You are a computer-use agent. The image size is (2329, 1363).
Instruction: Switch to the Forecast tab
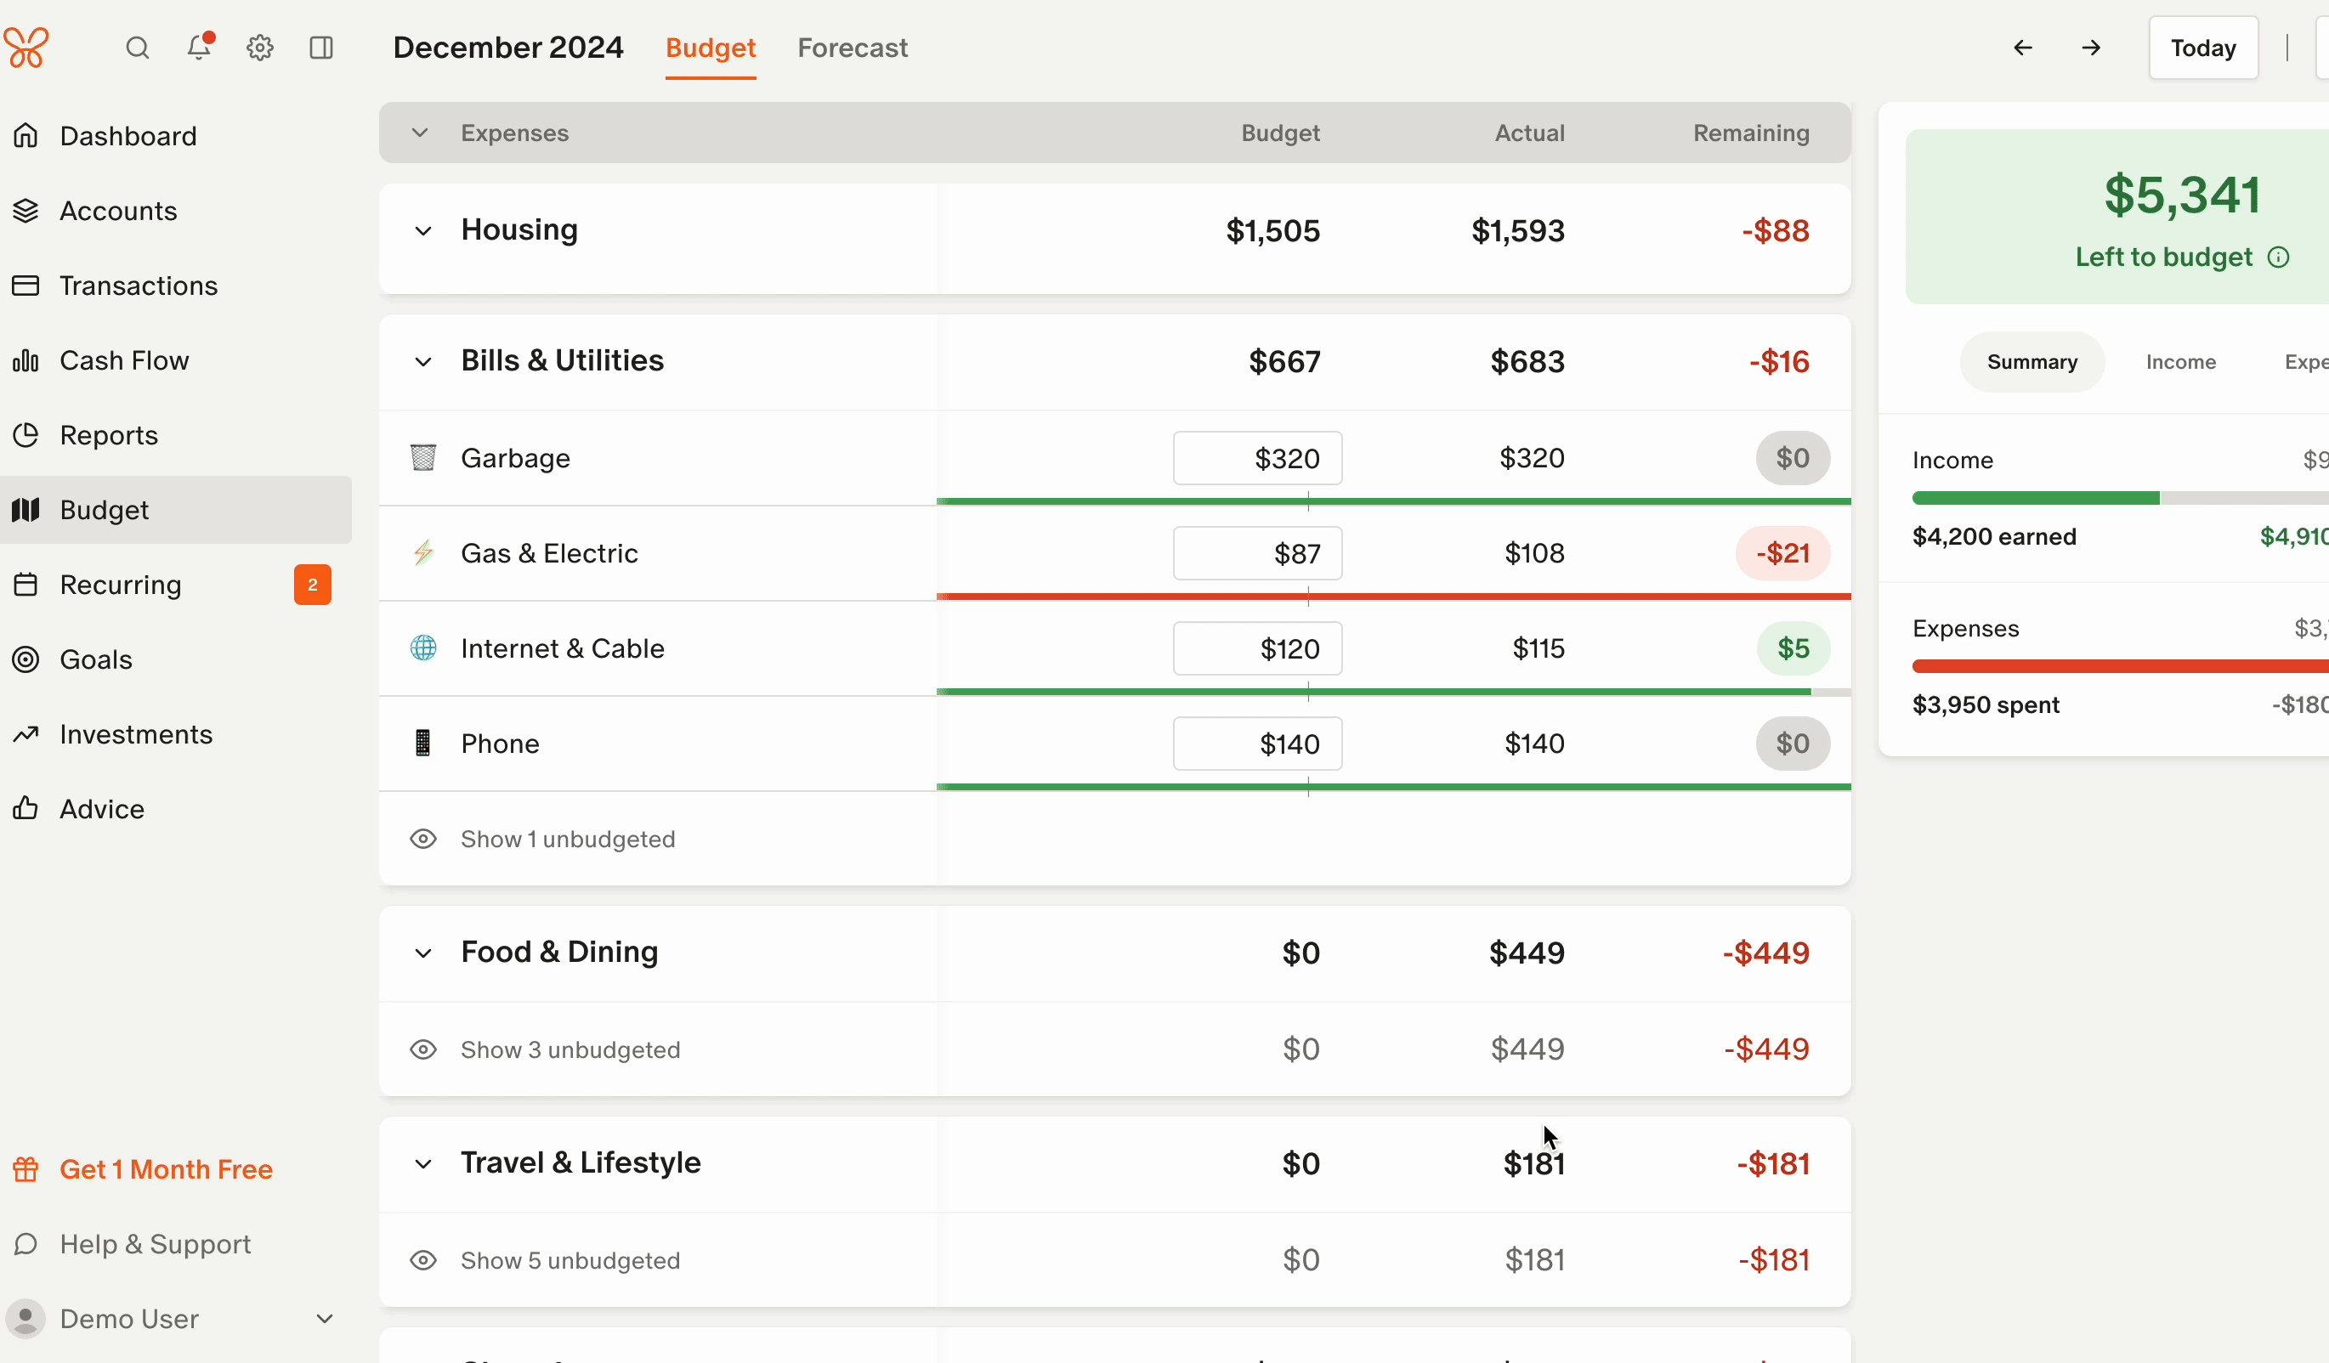click(852, 48)
